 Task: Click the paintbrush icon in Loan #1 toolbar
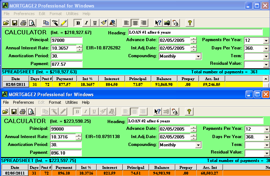point(104,23)
